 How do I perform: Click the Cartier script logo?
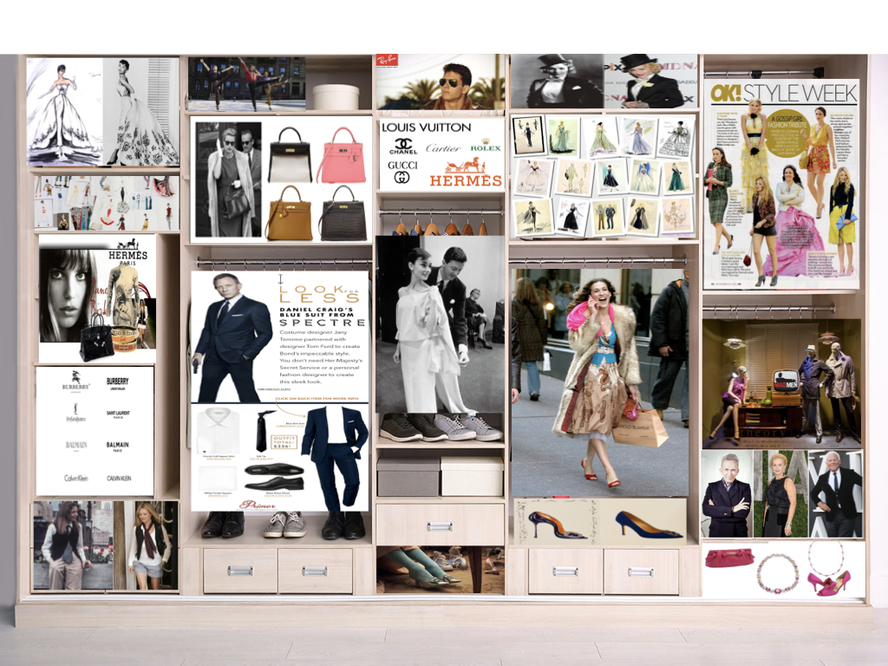[x=443, y=147]
